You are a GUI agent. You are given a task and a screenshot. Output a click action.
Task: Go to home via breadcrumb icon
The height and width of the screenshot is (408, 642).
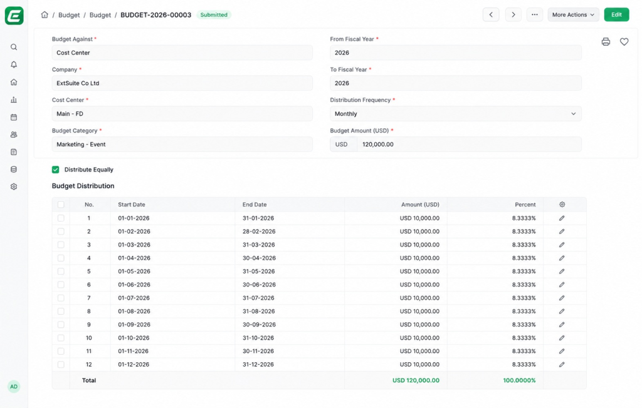click(45, 15)
